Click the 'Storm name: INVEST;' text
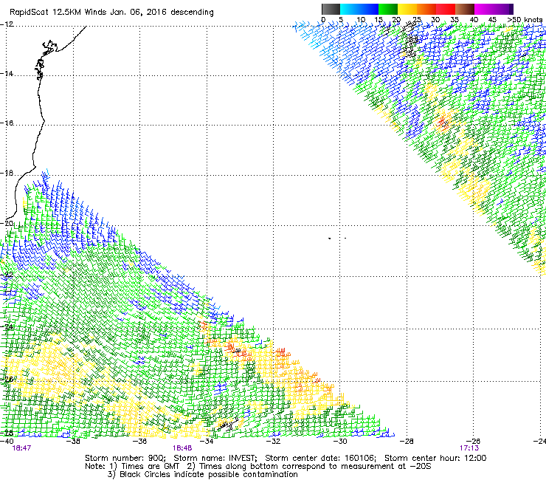The image size is (546, 480). click(x=215, y=458)
